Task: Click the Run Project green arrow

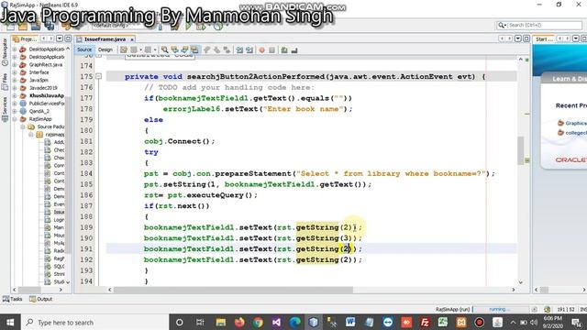Action: click(x=188, y=26)
